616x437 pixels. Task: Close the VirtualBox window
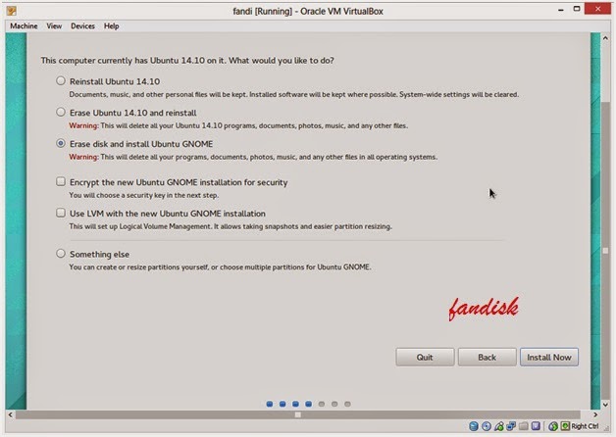coord(597,9)
